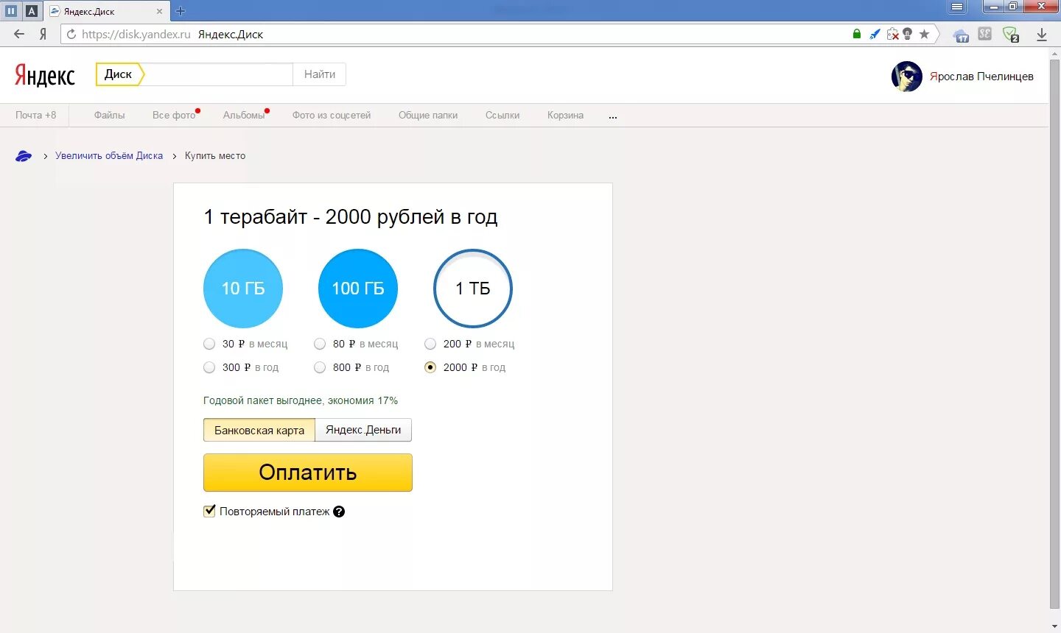The image size is (1061, 633).
Task: Click the Диск service label
Action: pos(118,74)
